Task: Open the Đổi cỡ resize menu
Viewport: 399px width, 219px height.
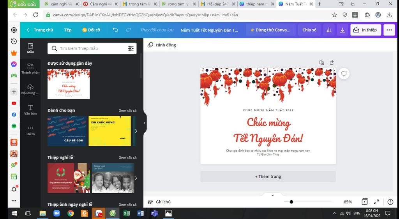Action: coord(91,30)
